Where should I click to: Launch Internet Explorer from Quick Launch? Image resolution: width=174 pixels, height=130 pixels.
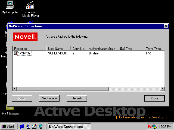coord(22,126)
